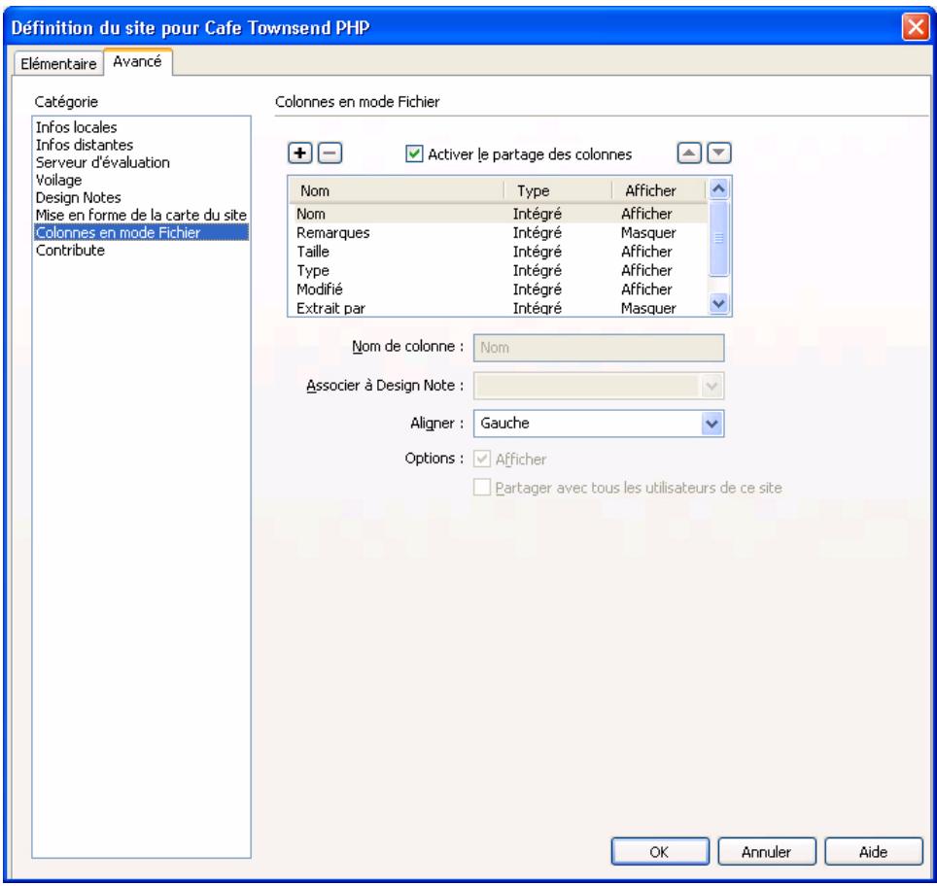The width and height of the screenshot is (937, 886).
Task: Open help with the Aide button
Action: (x=874, y=851)
